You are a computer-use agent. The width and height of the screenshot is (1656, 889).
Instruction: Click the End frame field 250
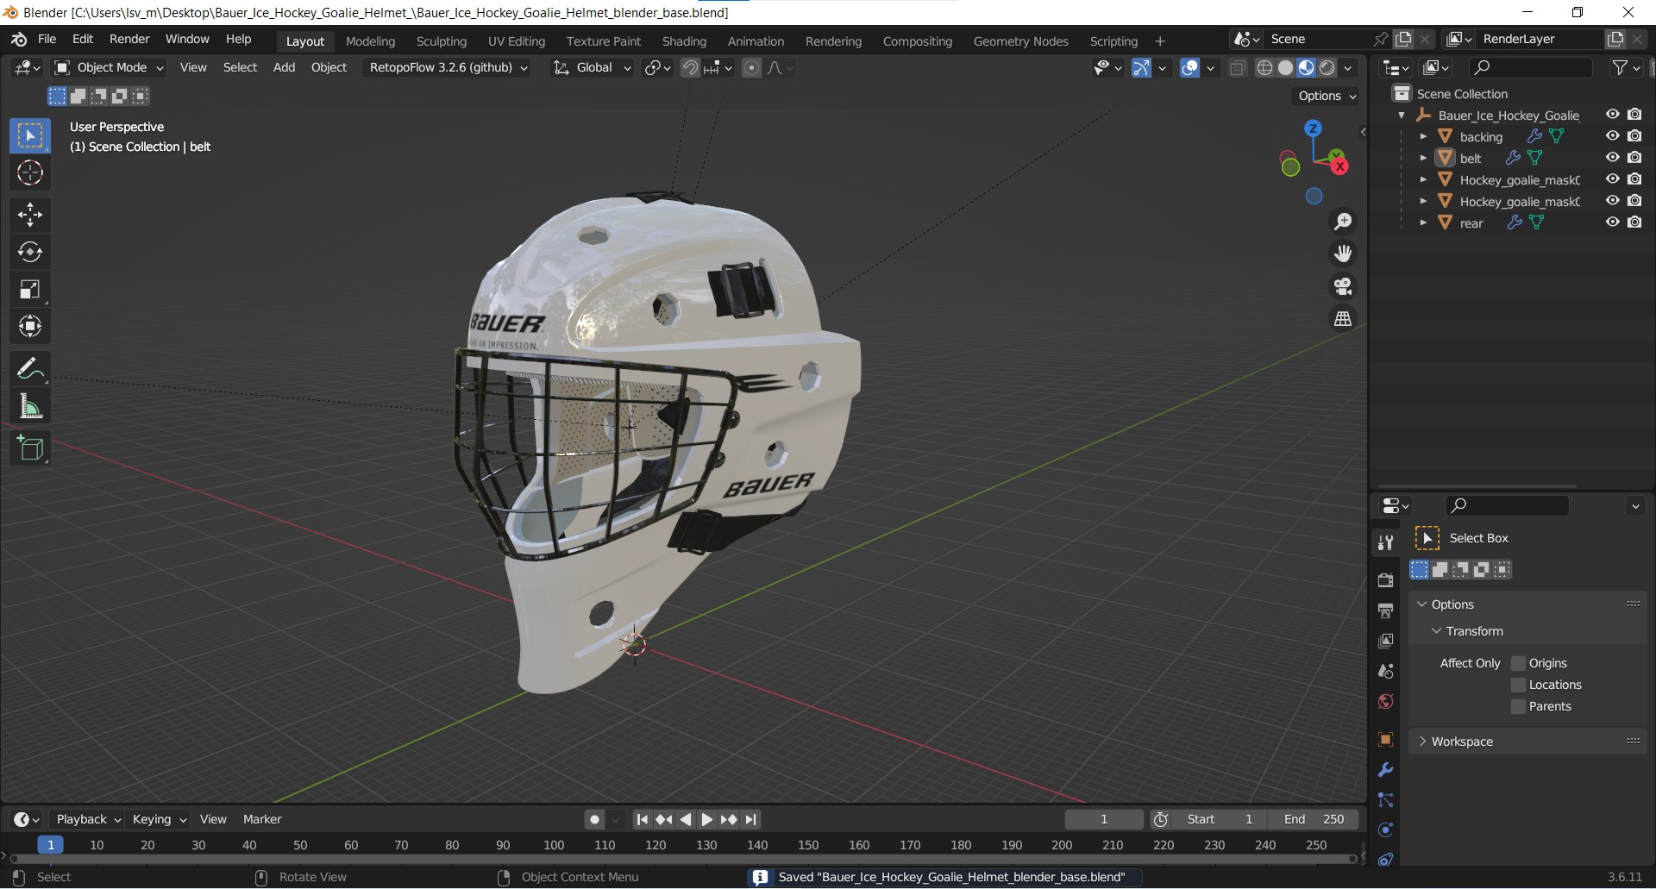click(1314, 819)
